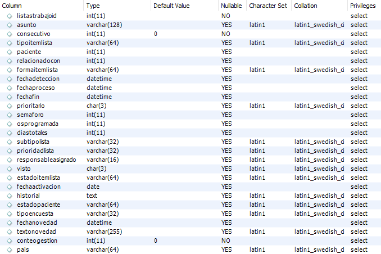Click the column icon for consecutivo
Viewport: 381px width, 254px height.
[x=9, y=34]
